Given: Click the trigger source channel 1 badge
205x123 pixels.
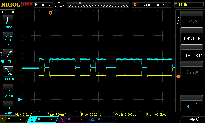Looking at the screenshot, I should pyautogui.click(x=185, y=5).
